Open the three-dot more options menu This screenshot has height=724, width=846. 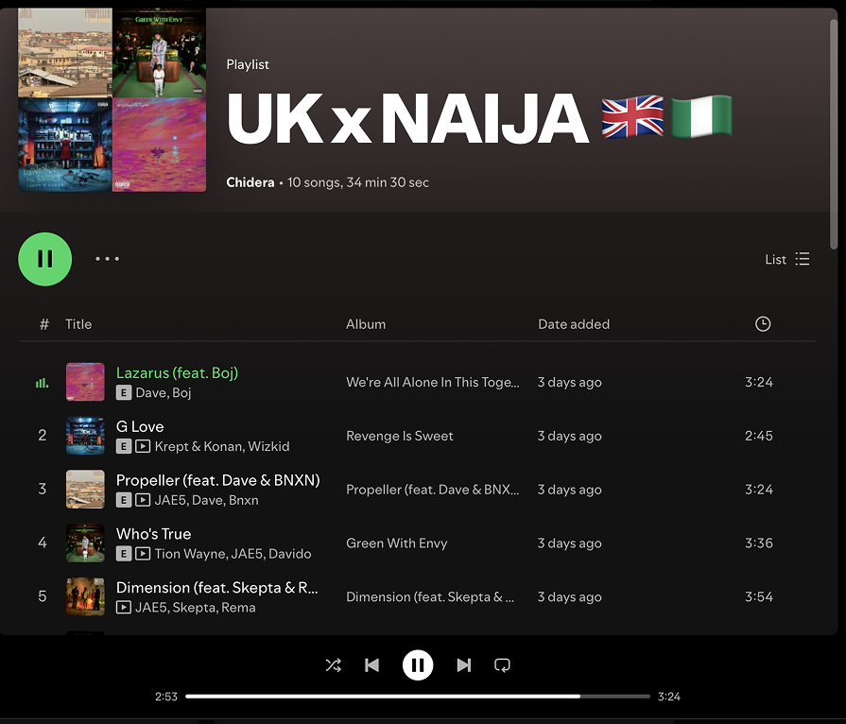pyautogui.click(x=107, y=259)
